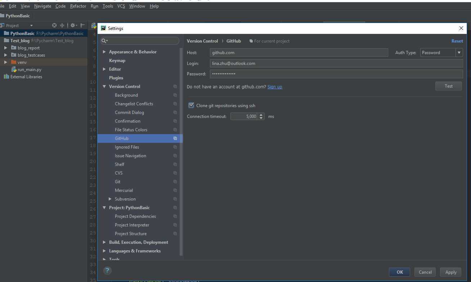Open the Navigate menu
This screenshot has height=282, width=471.
point(43,6)
